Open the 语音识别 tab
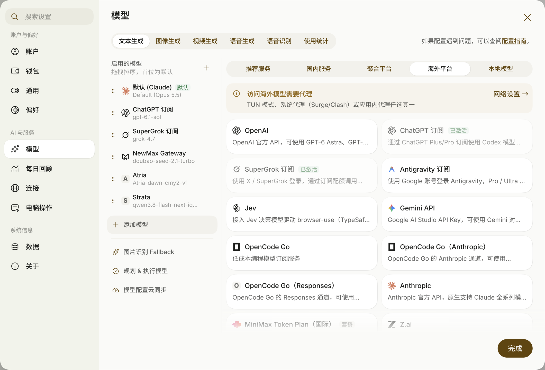The height and width of the screenshot is (370, 545). [279, 41]
